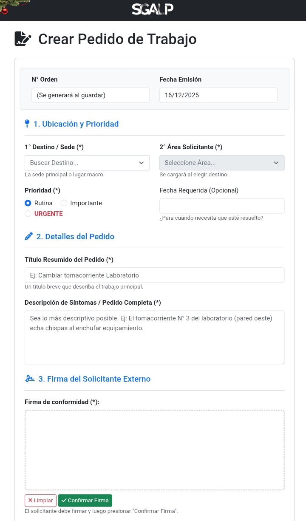Image resolution: width=306 pixels, height=521 pixels.
Task: Click the Fecha Requerida date field
Action: pos(222,206)
